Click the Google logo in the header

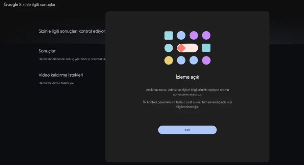coord(11,4)
